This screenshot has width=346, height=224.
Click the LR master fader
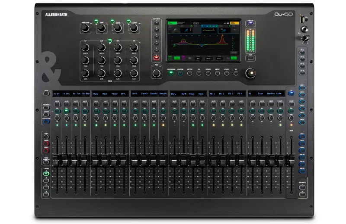point(292,160)
